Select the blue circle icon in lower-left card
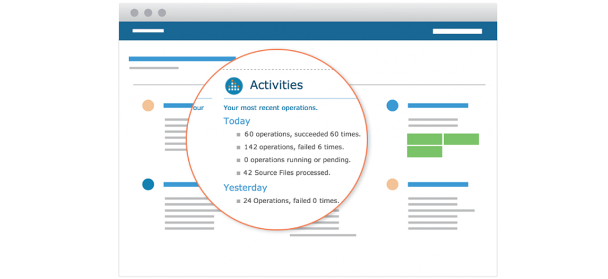 click(148, 184)
